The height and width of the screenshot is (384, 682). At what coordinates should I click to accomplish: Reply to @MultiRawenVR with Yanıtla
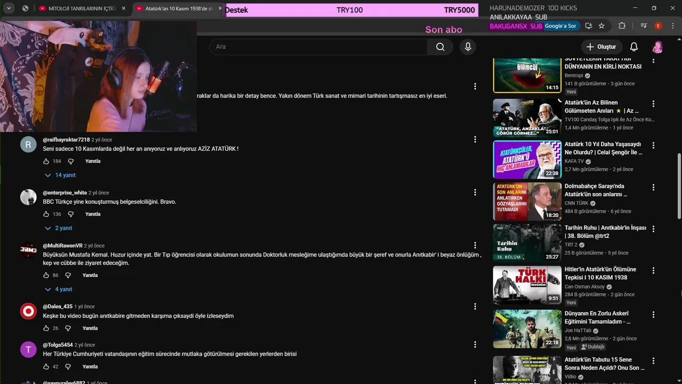(90, 275)
